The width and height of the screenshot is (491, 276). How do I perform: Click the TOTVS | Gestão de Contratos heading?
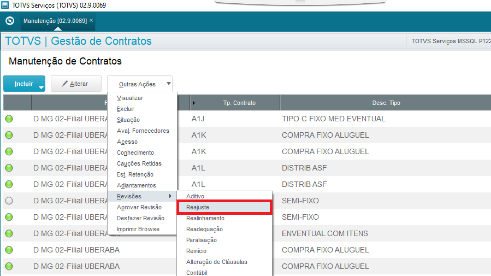[x=78, y=41]
